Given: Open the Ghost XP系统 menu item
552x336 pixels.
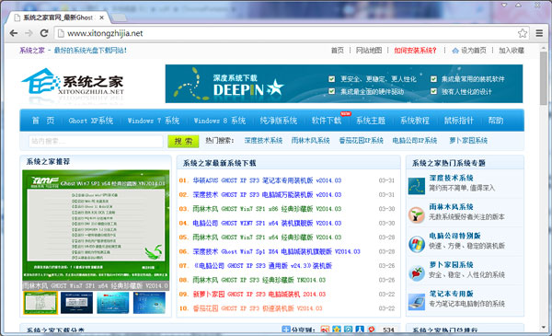Looking at the screenshot, I should pos(91,121).
